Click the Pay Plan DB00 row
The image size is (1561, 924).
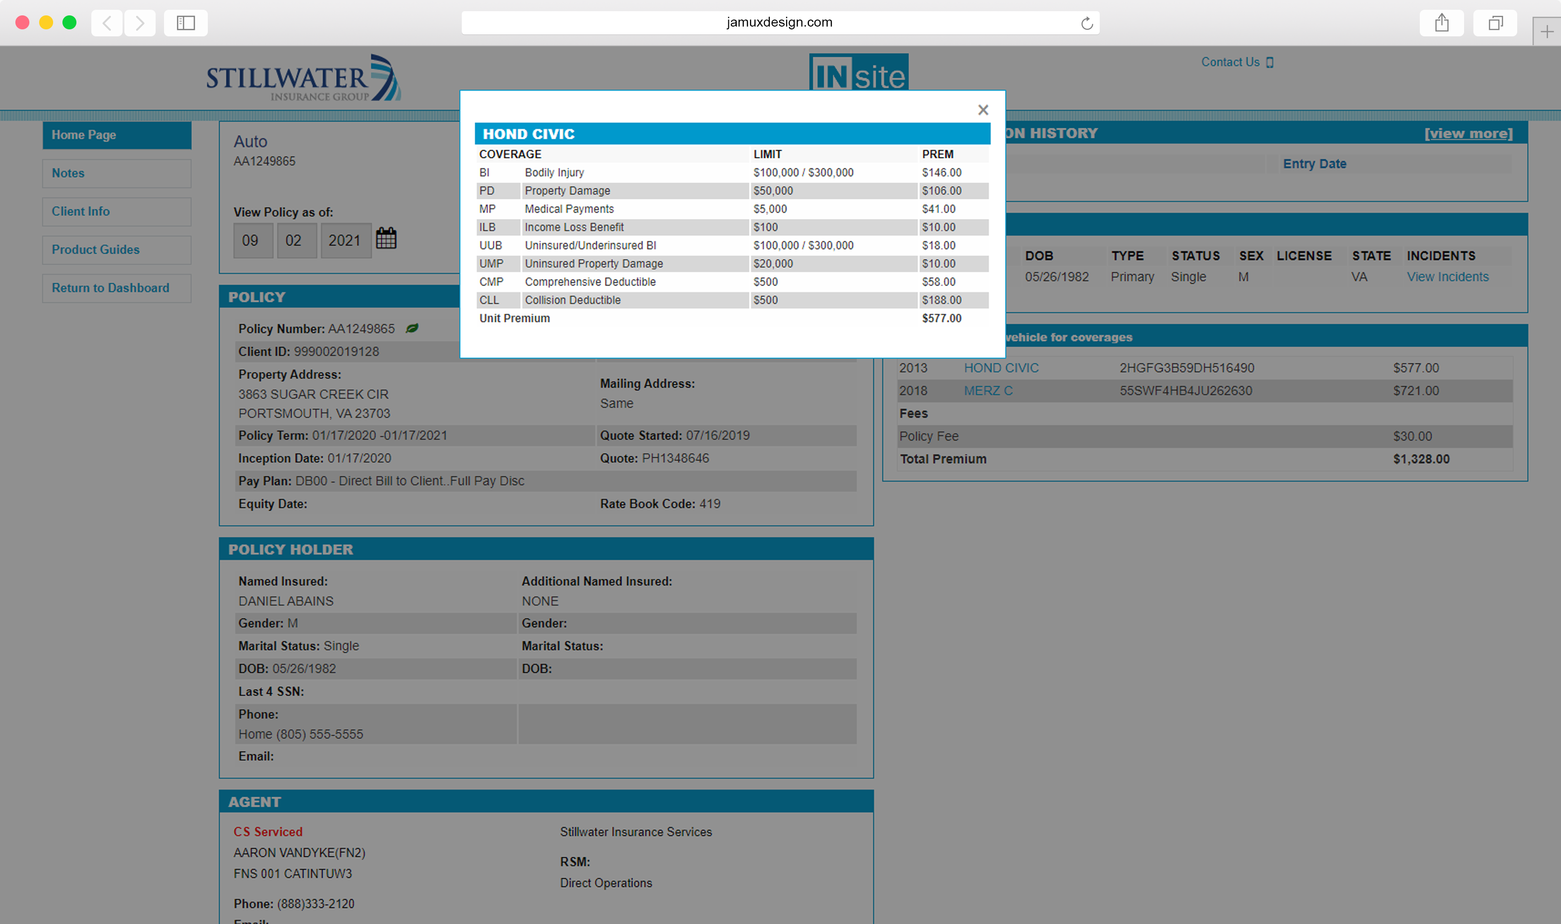[x=547, y=481]
